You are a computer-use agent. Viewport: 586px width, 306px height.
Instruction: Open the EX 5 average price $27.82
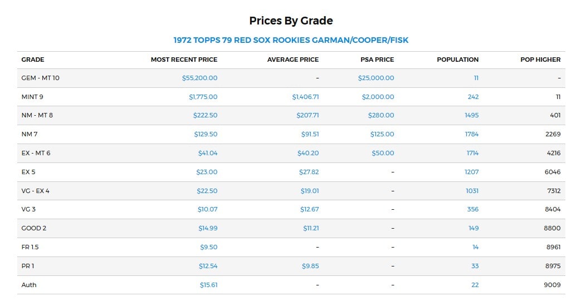309,172
